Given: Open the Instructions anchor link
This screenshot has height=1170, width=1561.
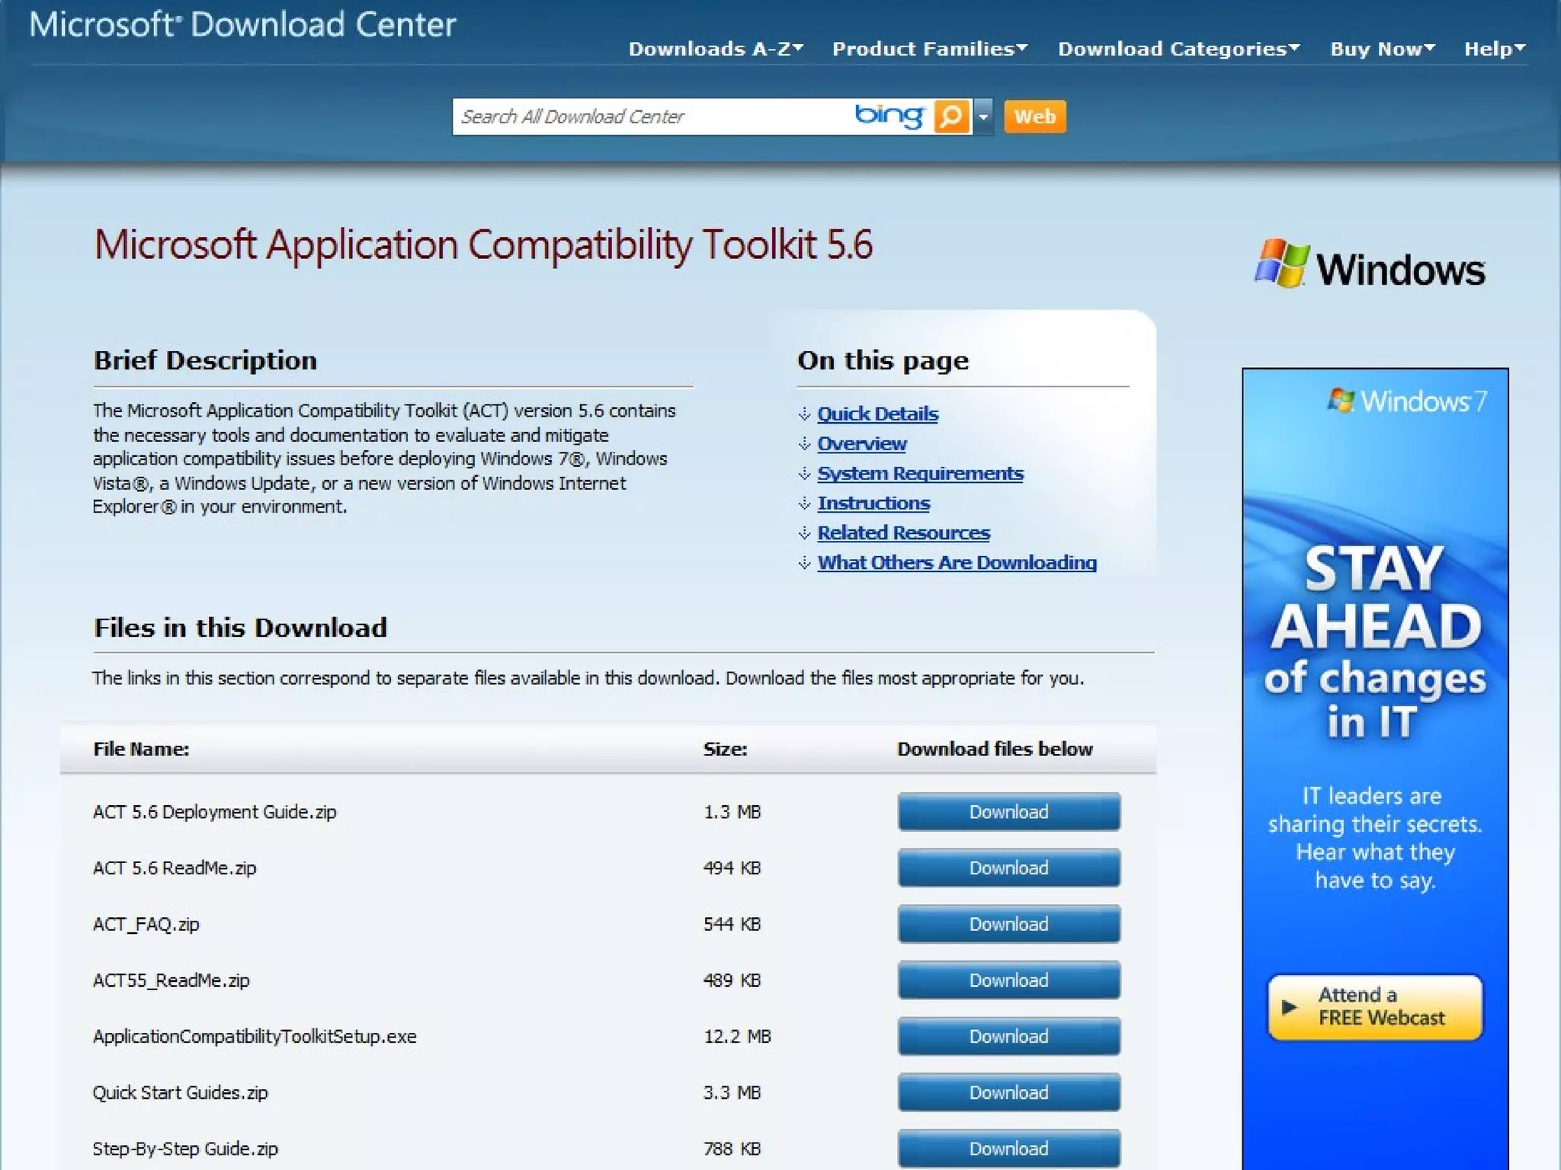Looking at the screenshot, I should pyautogui.click(x=873, y=503).
